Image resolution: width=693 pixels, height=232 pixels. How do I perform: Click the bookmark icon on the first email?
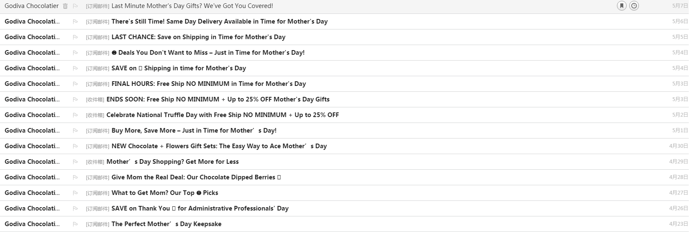pyautogui.click(x=622, y=6)
